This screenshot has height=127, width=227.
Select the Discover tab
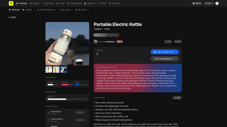pyautogui.click(x=14, y=10)
